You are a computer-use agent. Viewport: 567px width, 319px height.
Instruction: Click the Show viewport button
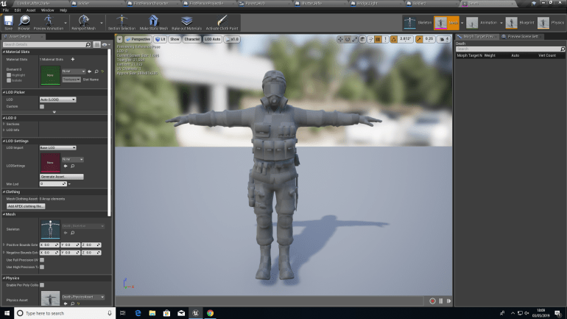point(175,39)
